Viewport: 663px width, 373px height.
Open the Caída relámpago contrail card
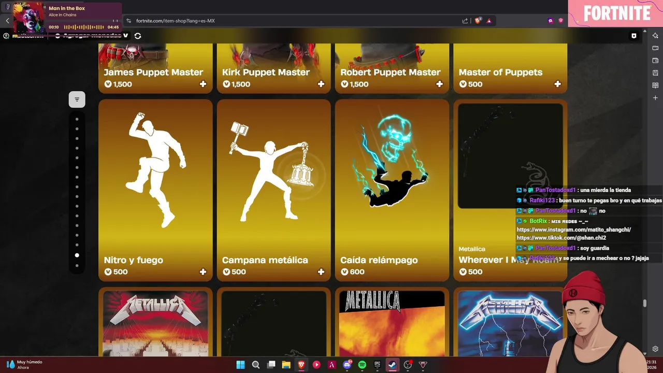click(x=392, y=190)
